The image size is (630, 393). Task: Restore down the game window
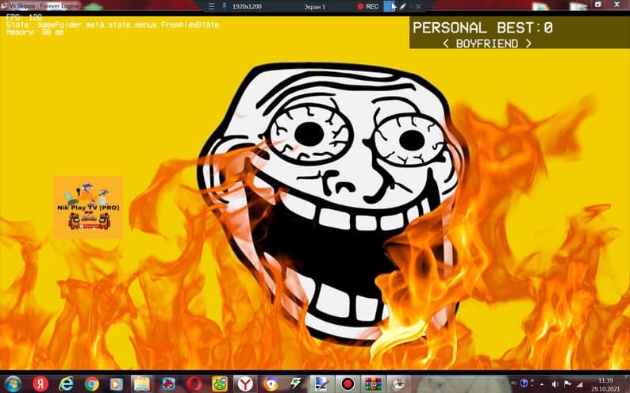[597, 5]
